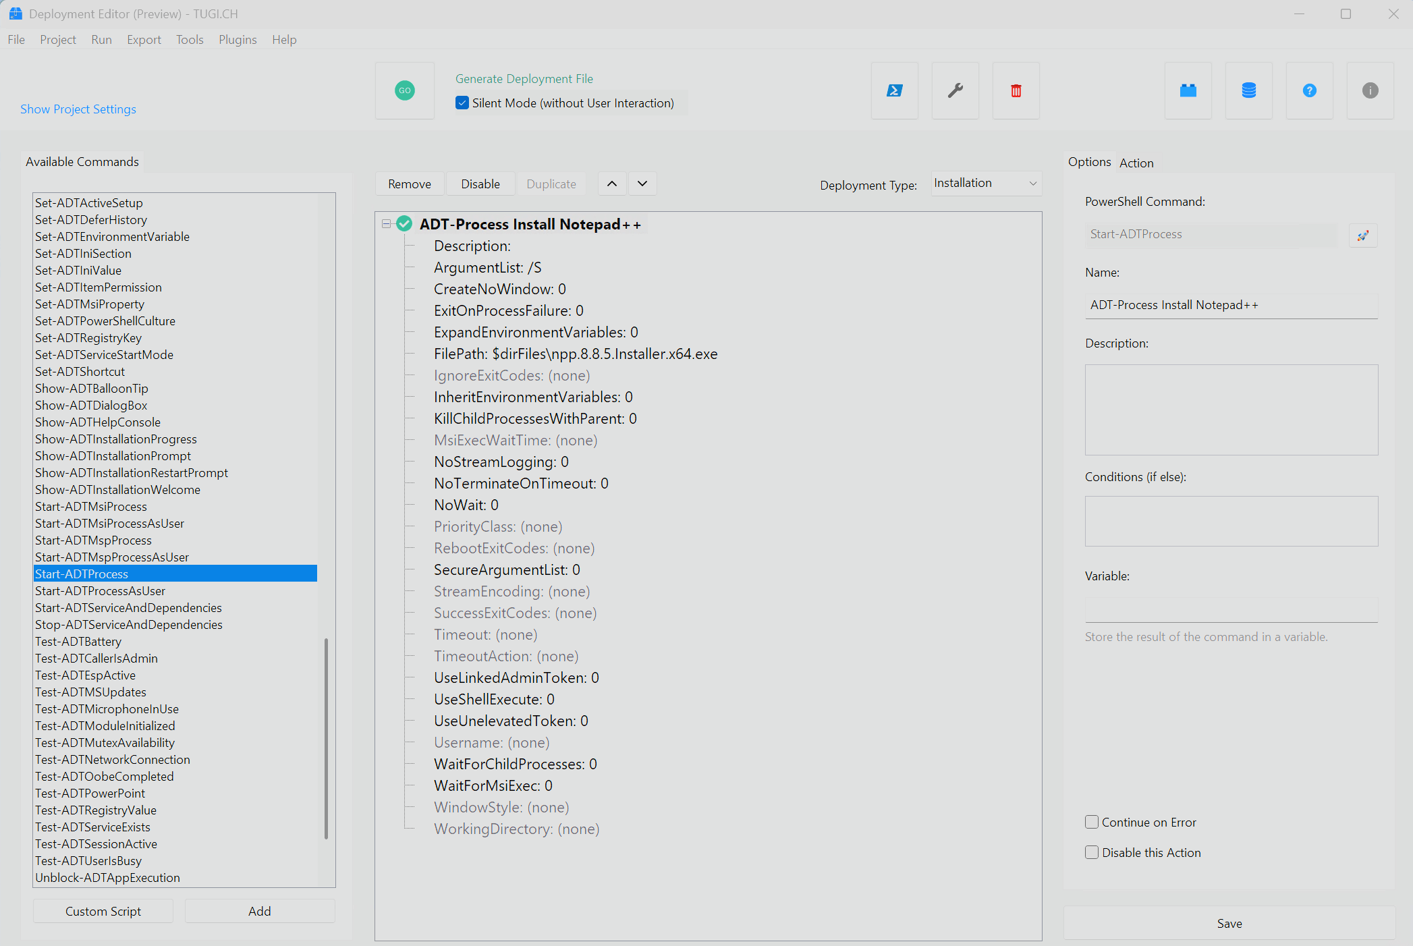The height and width of the screenshot is (946, 1413).
Task: Select Unblock-ADTAppExecution command
Action: (x=107, y=877)
